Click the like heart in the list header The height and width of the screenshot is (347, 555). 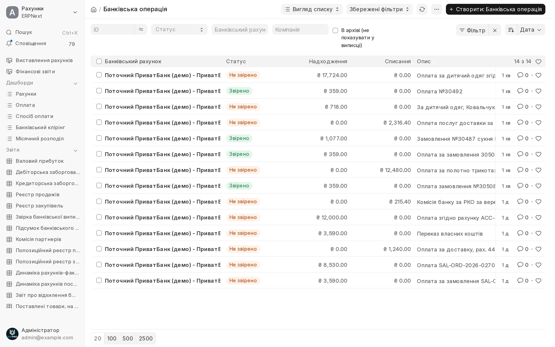tap(538, 62)
